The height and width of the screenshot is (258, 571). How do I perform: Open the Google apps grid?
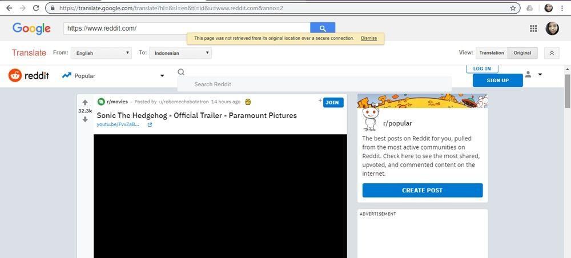click(x=533, y=29)
